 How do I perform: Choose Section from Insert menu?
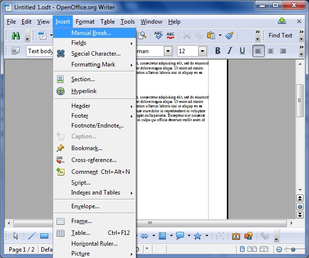[x=94, y=79]
